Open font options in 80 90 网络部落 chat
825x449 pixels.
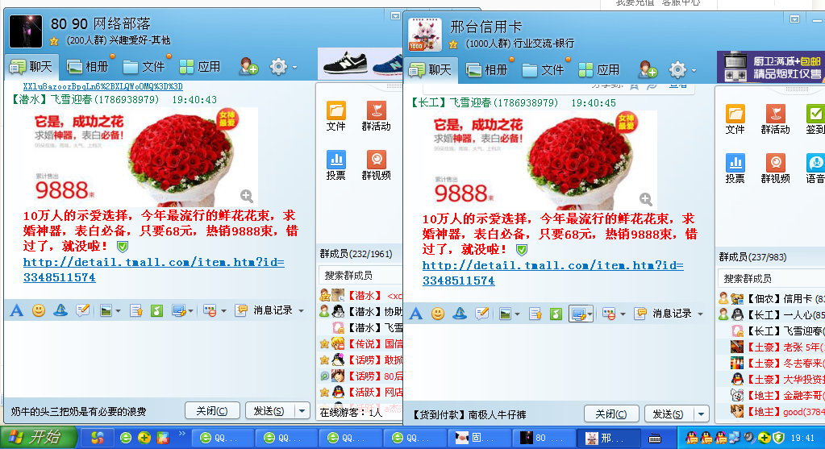click(17, 310)
